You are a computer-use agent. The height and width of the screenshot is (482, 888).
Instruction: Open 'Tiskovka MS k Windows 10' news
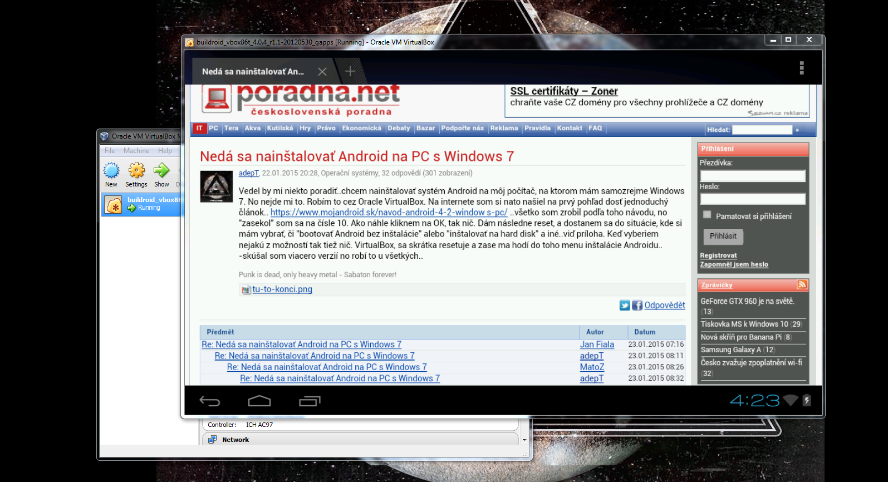point(744,324)
